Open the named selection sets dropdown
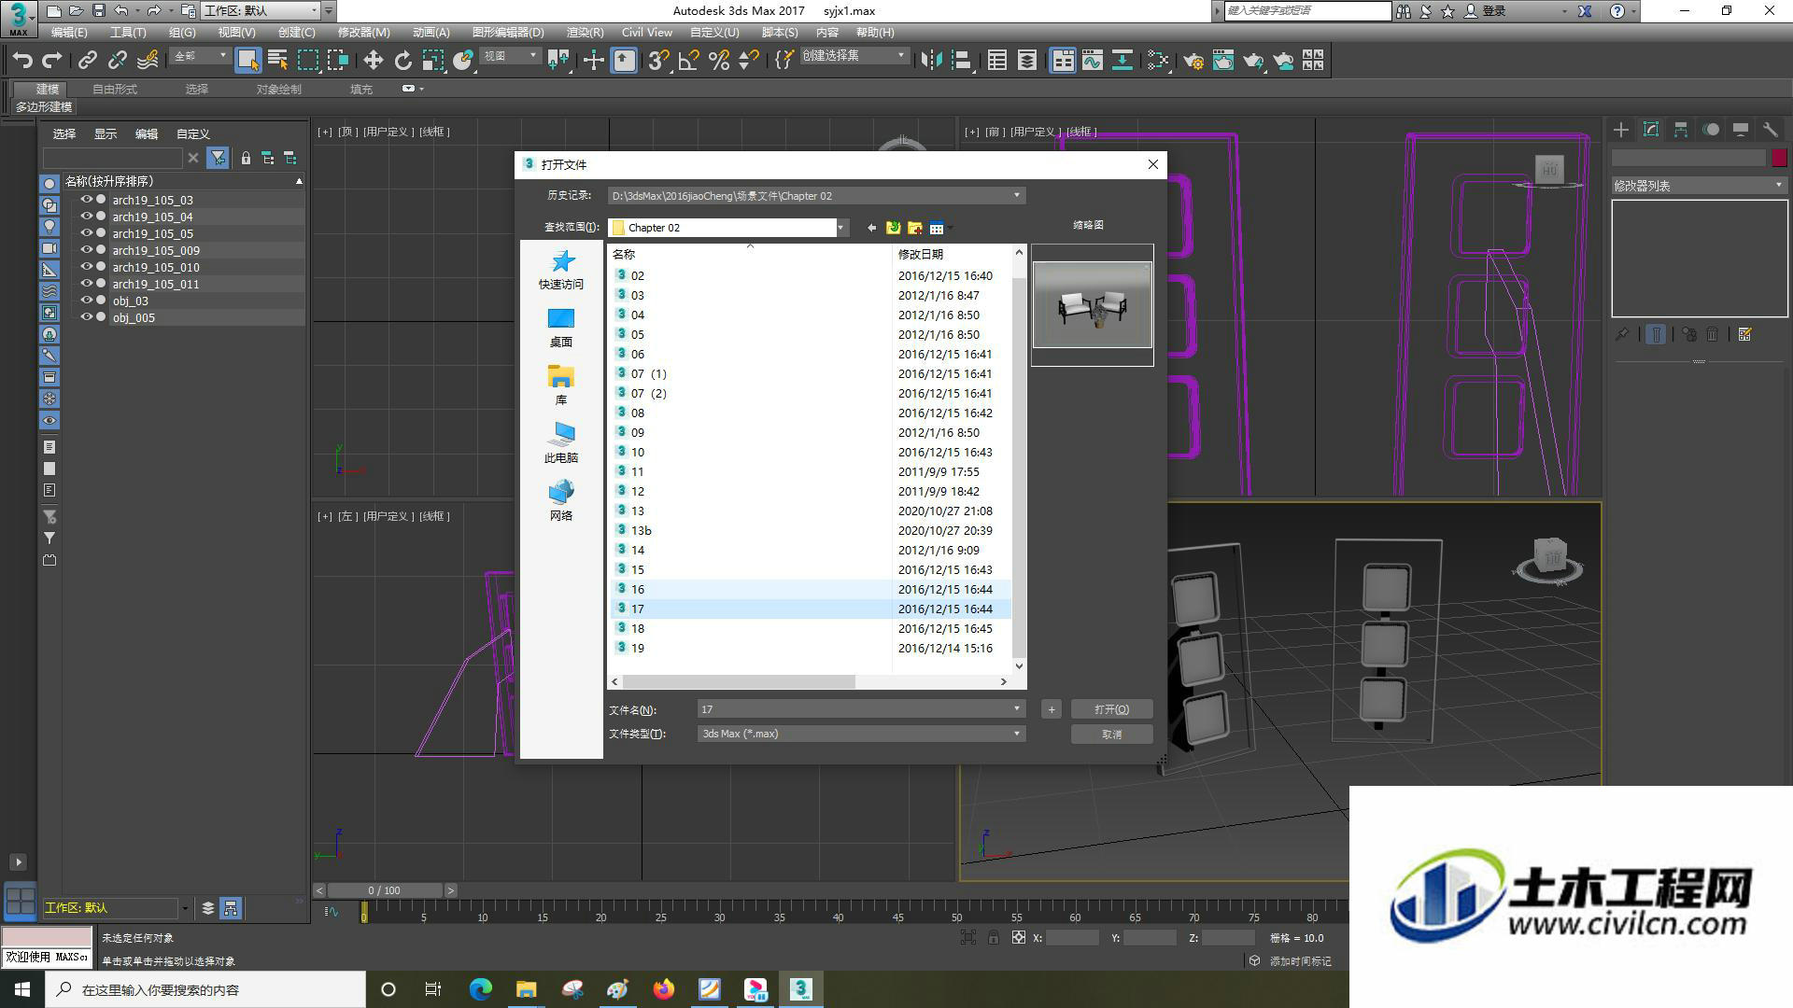This screenshot has height=1008, width=1793. coord(854,56)
